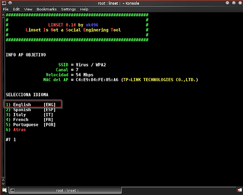Open the File menu
Screen dimensions: 243x195
(x=6, y=9)
